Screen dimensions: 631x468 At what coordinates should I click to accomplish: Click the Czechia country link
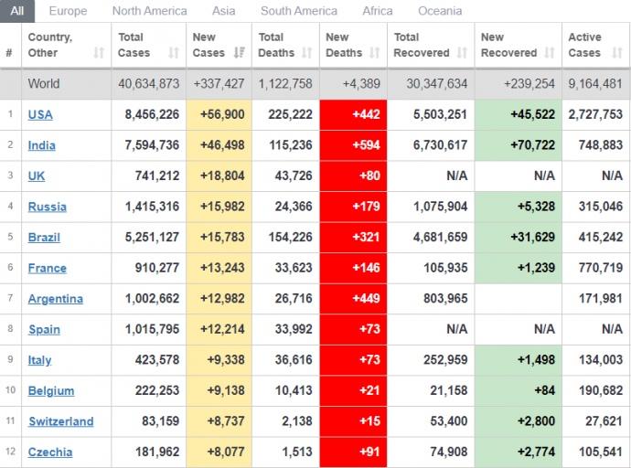(x=50, y=452)
